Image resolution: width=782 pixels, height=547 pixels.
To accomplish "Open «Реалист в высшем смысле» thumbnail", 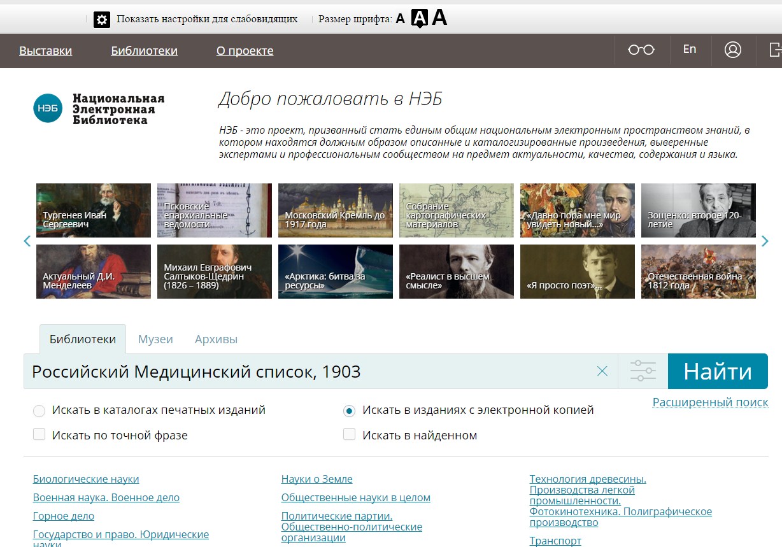I will (x=457, y=271).
